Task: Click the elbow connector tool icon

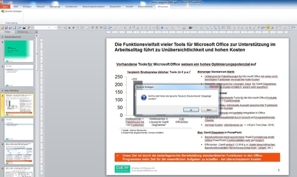Action: [215, 28]
